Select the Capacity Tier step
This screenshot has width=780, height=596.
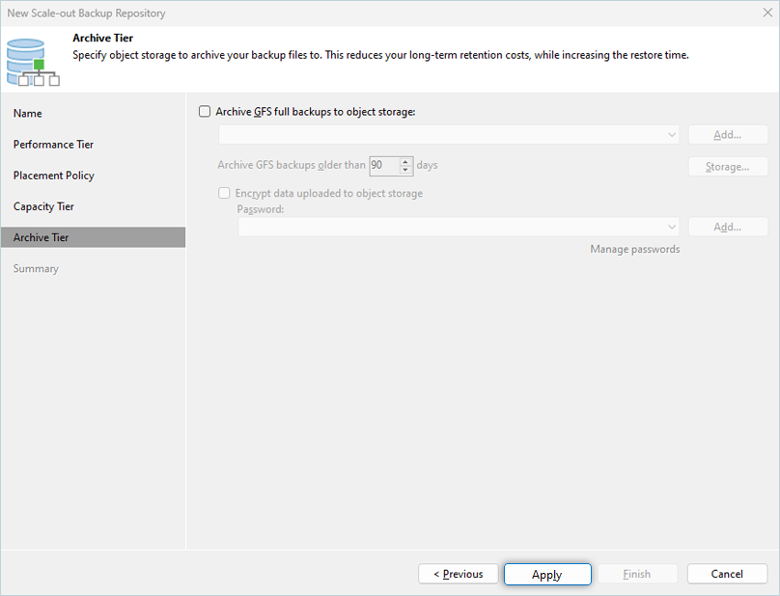click(43, 206)
